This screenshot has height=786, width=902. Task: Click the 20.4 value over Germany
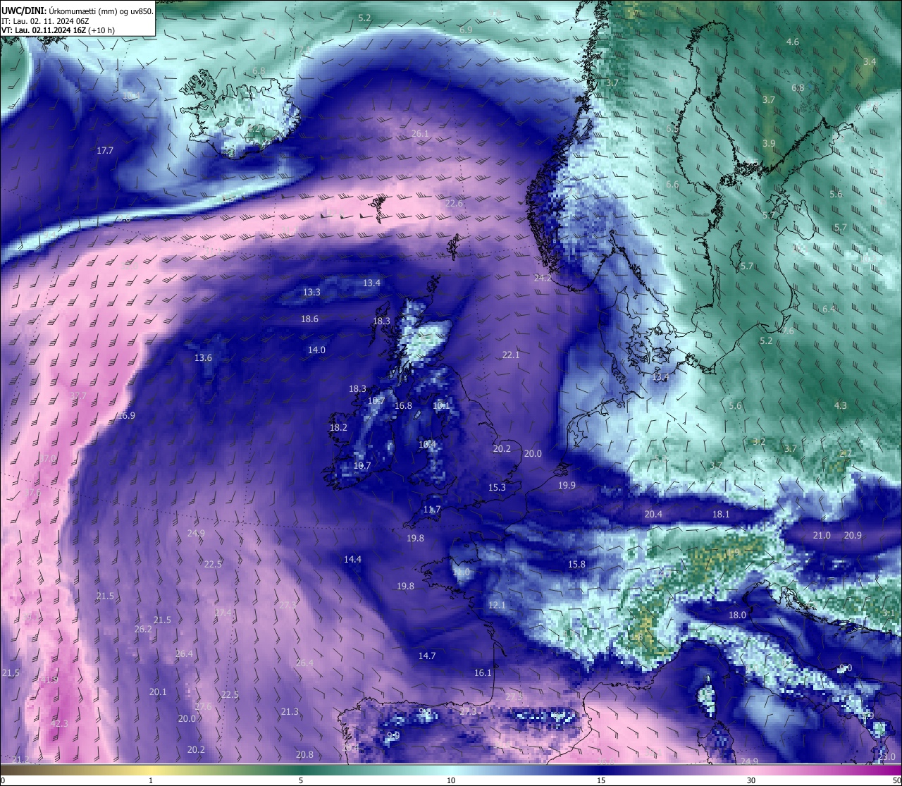653,514
